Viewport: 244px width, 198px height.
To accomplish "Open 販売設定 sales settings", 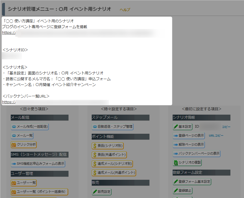I will coord(101,192).
